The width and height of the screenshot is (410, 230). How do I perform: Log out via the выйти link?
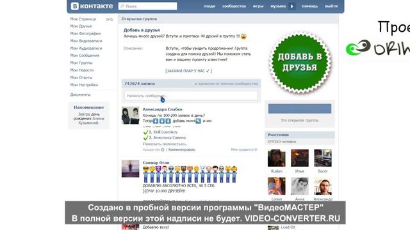tap(331, 6)
